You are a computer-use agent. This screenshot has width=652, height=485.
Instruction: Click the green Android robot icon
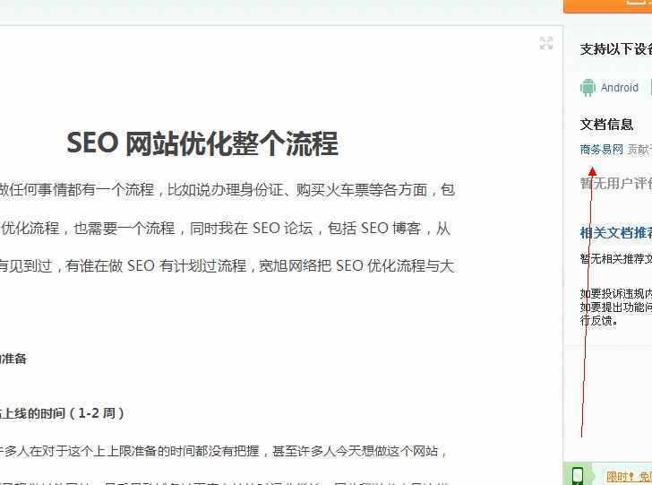[588, 88]
